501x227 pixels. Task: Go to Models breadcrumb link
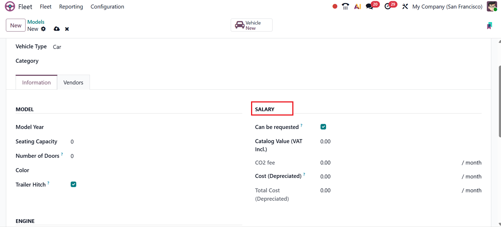[36, 22]
